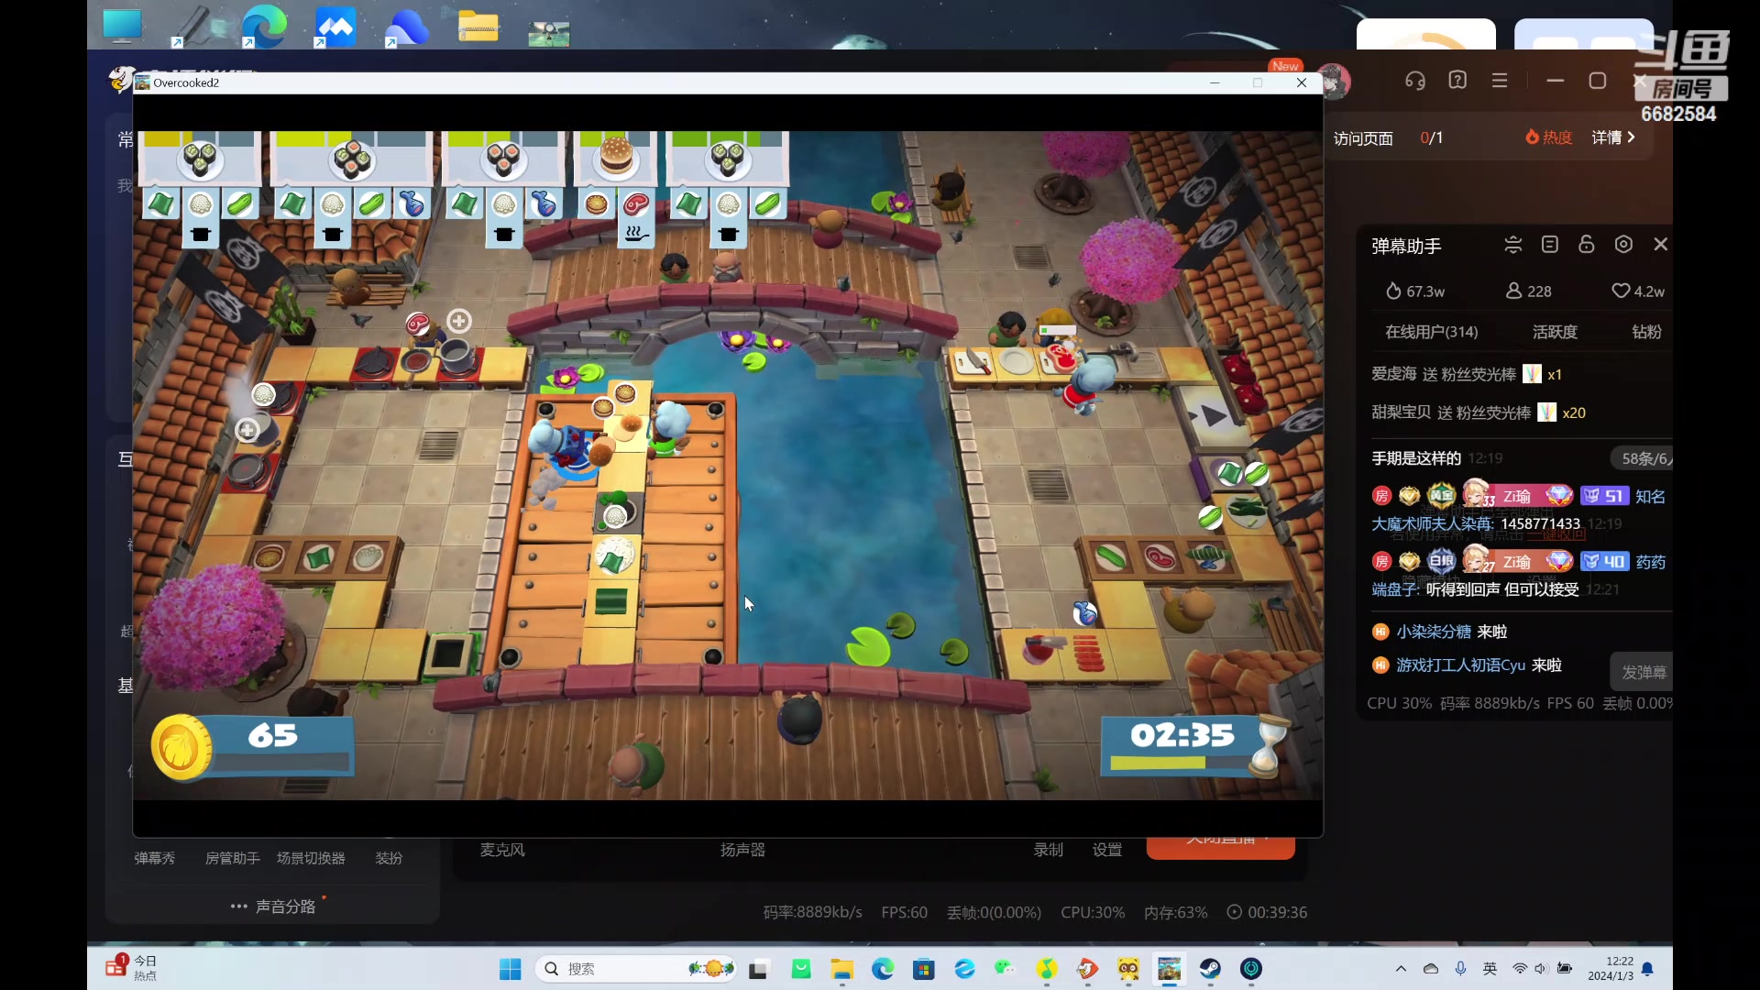Switch the 英 input method indicator
Viewport: 1760px width, 990px height.
pos(1490,969)
